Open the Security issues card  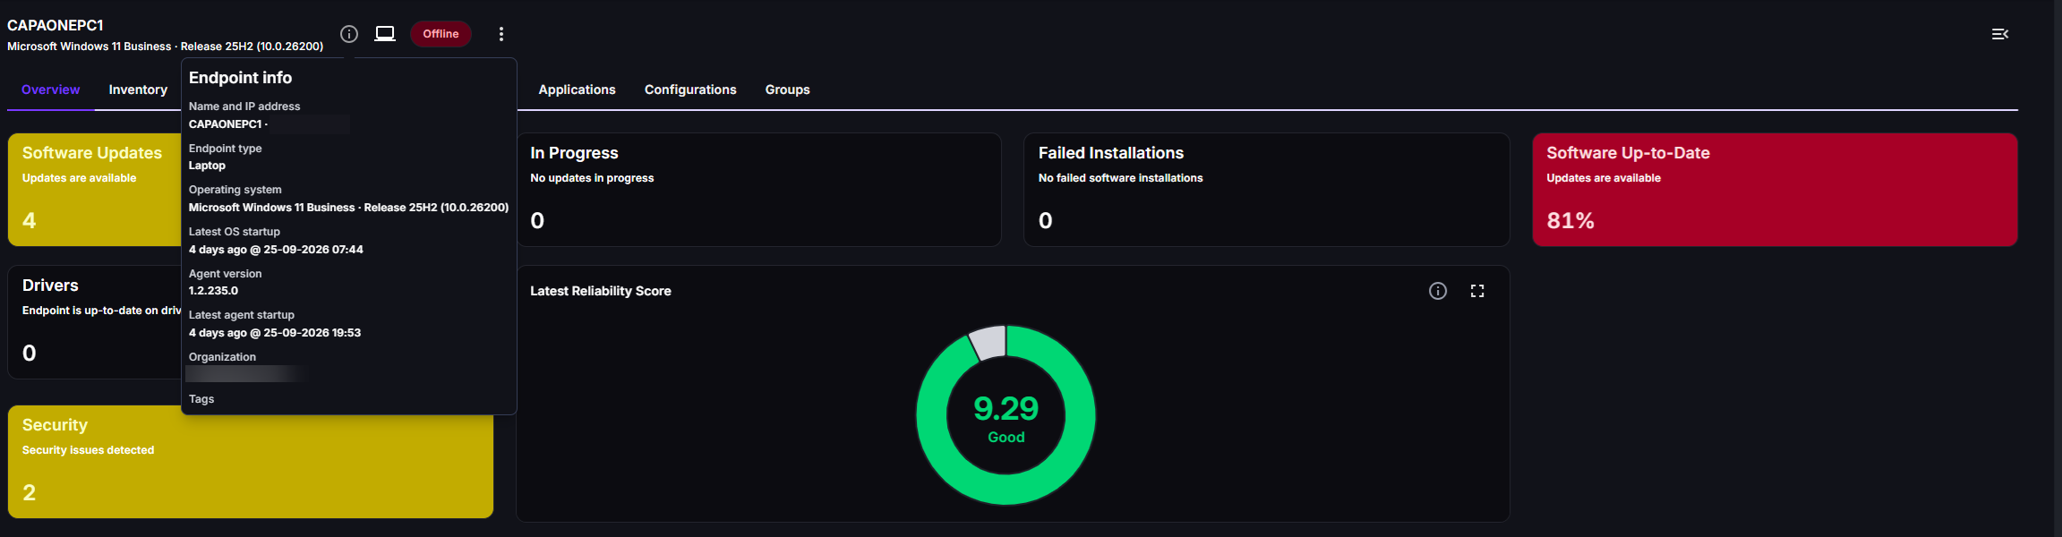tap(251, 462)
